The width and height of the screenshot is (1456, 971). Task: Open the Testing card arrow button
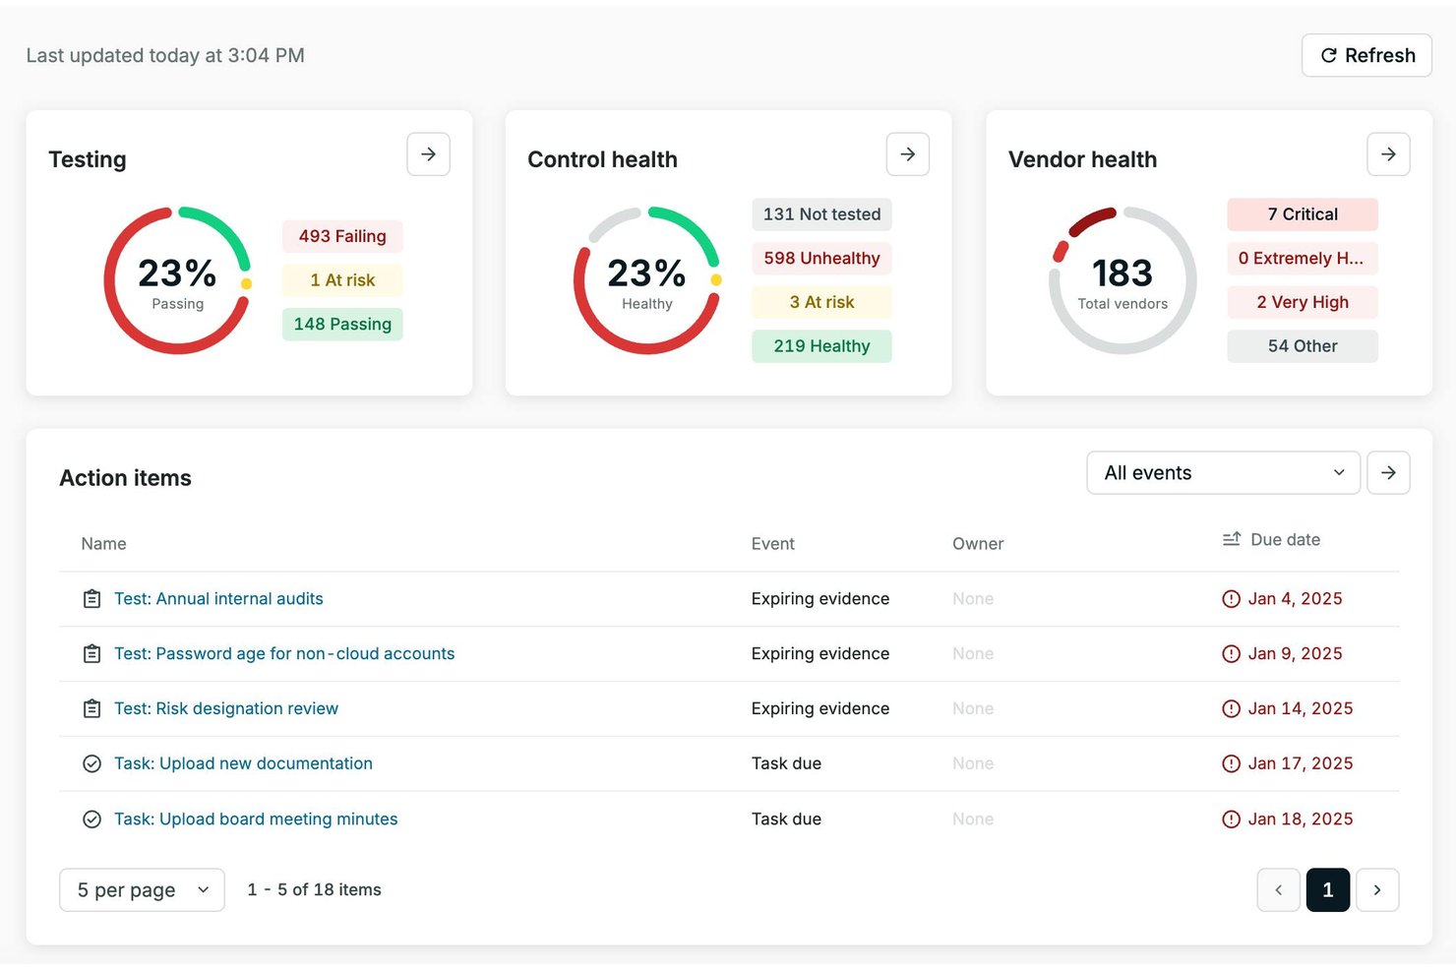tap(428, 154)
